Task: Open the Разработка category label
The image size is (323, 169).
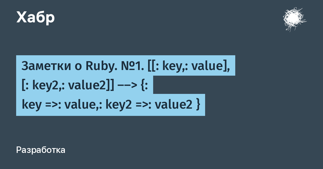Action: [x=41, y=150]
